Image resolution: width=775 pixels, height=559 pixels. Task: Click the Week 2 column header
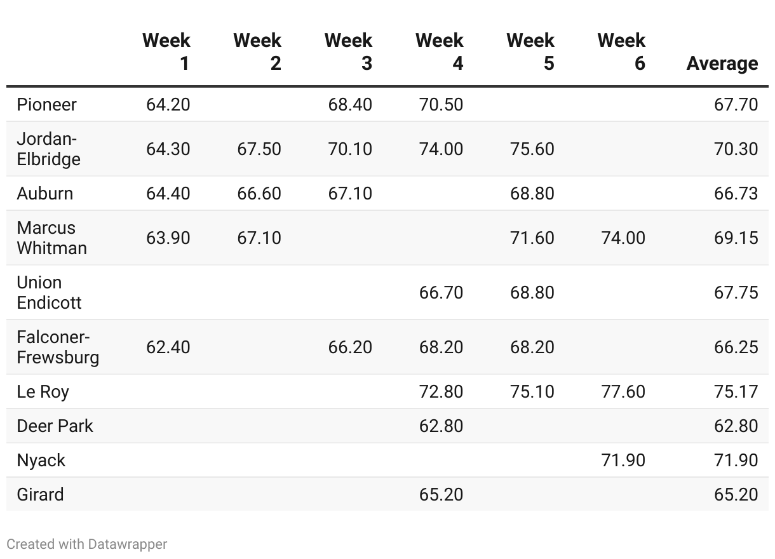click(257, 51)
